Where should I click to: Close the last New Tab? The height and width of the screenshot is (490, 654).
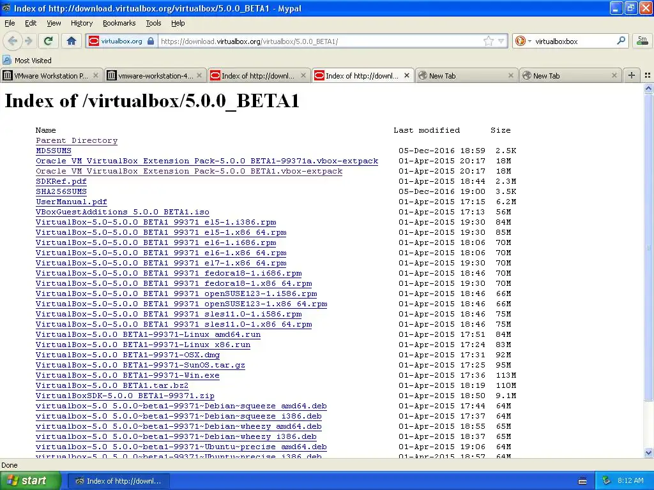614,75
